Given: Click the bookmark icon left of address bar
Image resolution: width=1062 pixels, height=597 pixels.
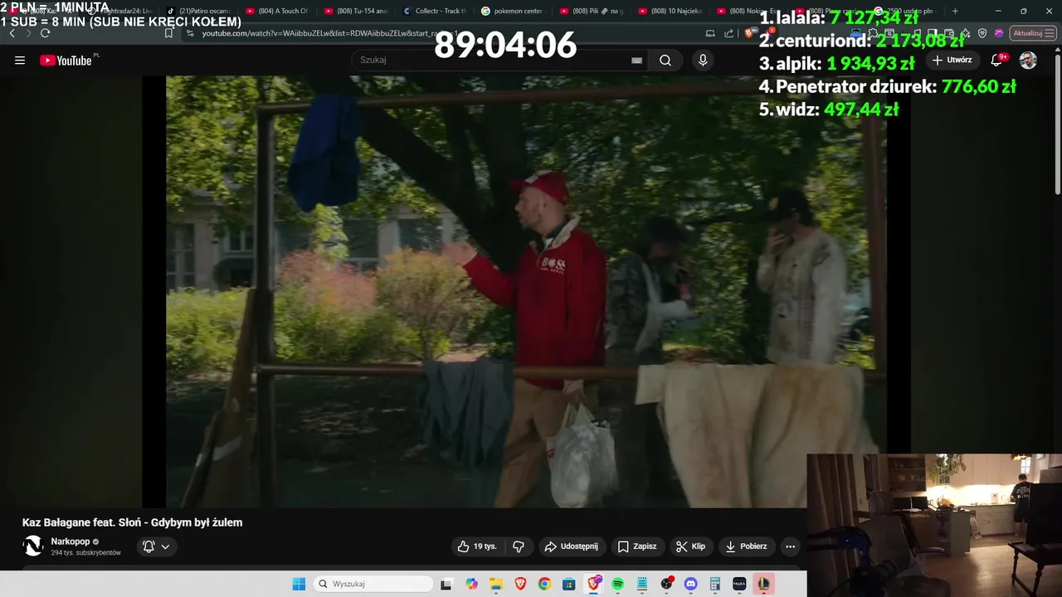Looking at the screenshot, I should [168, 33].
